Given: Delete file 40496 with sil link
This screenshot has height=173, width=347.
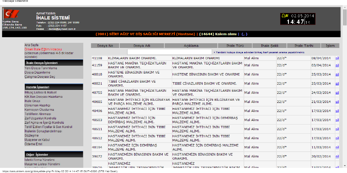Looking at the screenshot, I should [x=337, y=111].
